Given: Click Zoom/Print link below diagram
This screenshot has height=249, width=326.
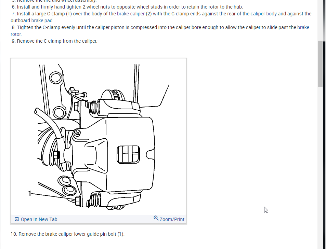Looking at the screenshot, I should tap(172, 219).
